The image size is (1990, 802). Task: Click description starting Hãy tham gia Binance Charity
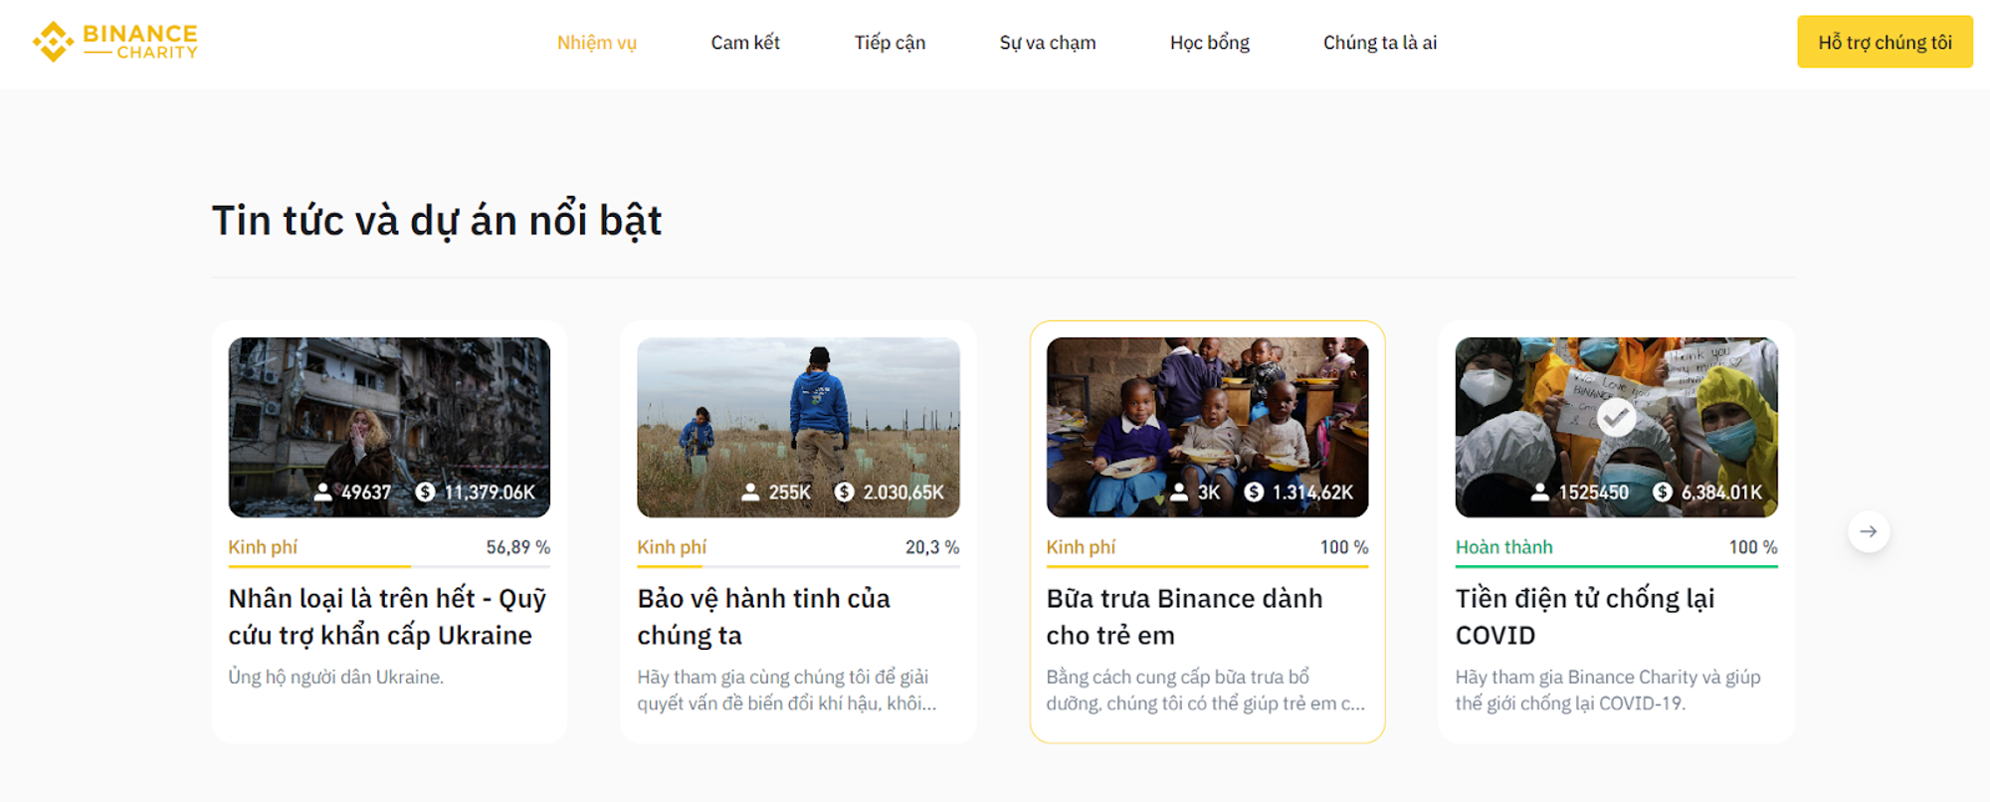click(1608, 690)
